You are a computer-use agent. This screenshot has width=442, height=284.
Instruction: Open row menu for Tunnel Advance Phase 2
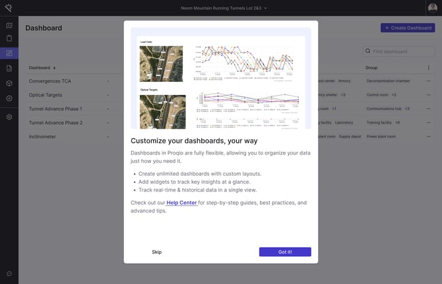[428, 123]
